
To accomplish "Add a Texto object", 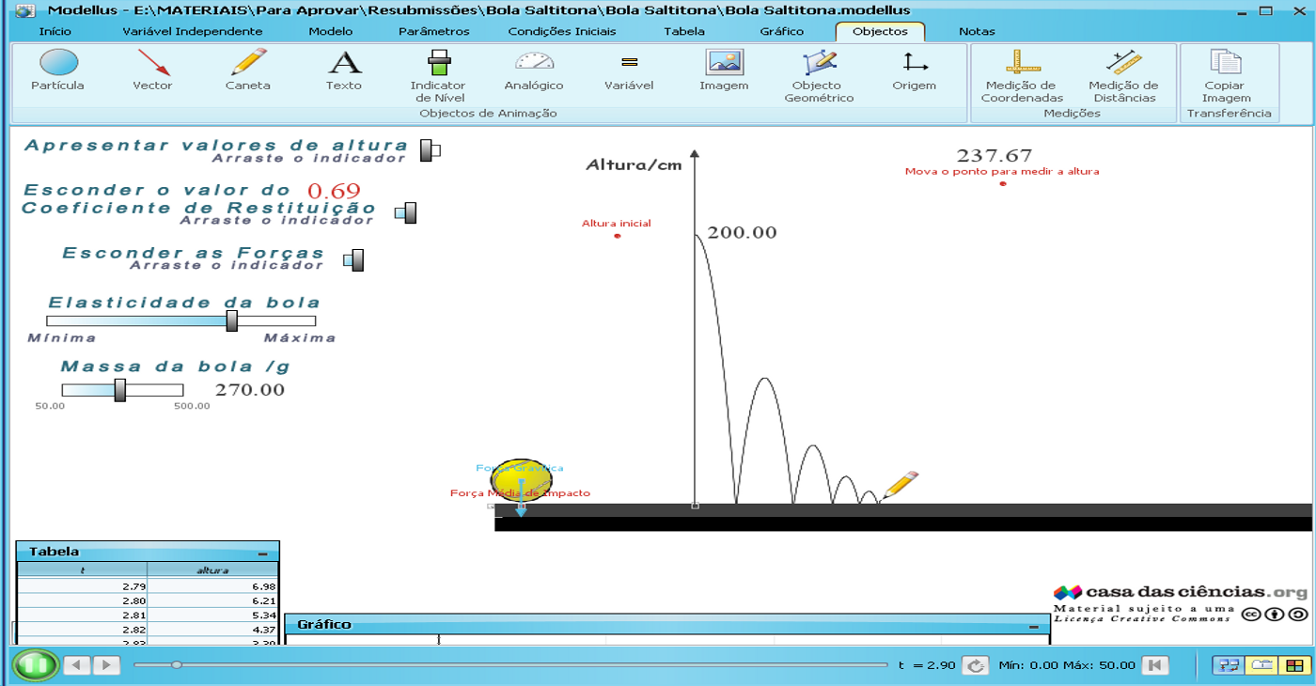I will pyautogui.click(x=344, y=71).
